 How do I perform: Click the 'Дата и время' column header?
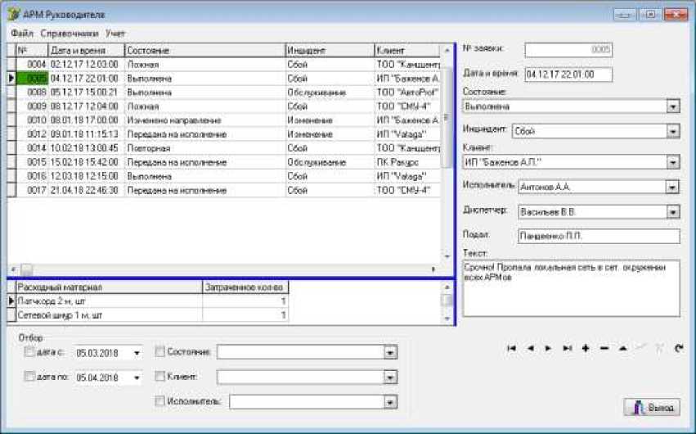(x=86, y=50)
